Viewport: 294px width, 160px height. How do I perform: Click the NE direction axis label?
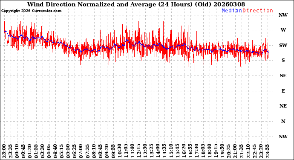283,106
